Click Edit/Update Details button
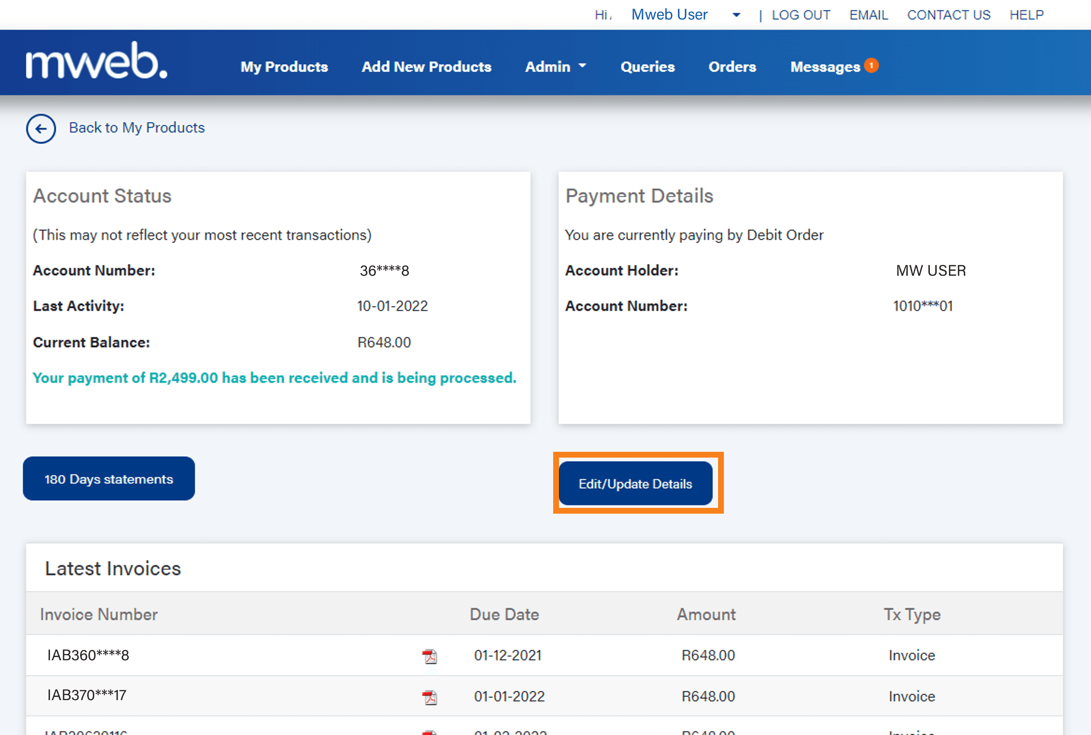This screenshot has height=735, width=1091. click(635, 484)
